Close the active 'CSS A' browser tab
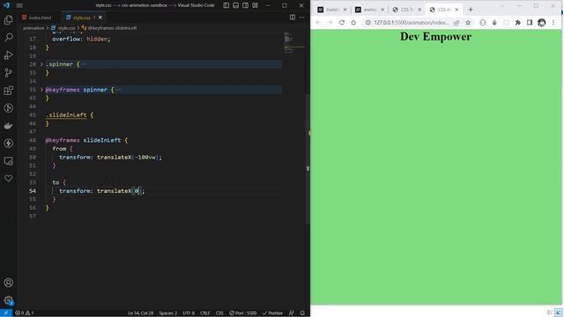This screenshot has width=564, height=317. pyautogui.click(x=456, y=10)
